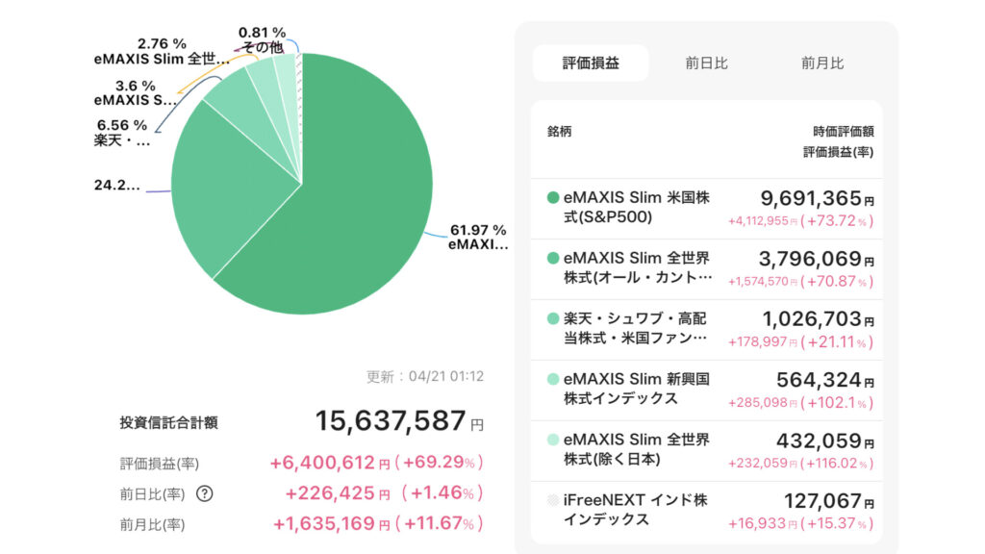Click the help question mark beside 前日比(率)
Viewport: 985px width, 554px height.
click(x=204, y=493)
